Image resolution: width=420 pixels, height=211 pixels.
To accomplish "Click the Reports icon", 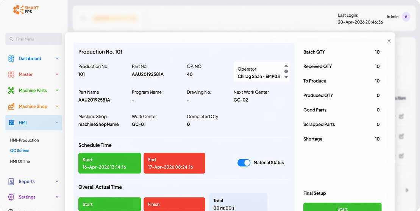I will point(11,182).
